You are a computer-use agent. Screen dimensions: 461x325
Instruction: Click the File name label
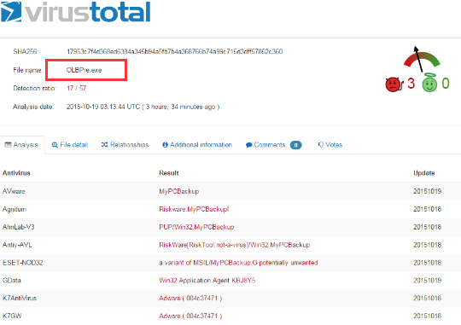(x=28, y=70)
